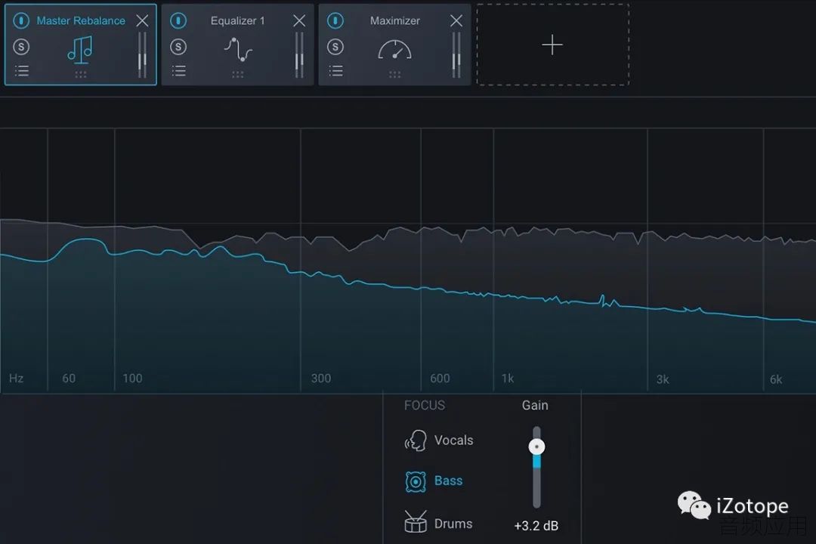Open Master Rebalance presets list icon
The height and width of the screenshot is (544, 816).
pos(21,71)
